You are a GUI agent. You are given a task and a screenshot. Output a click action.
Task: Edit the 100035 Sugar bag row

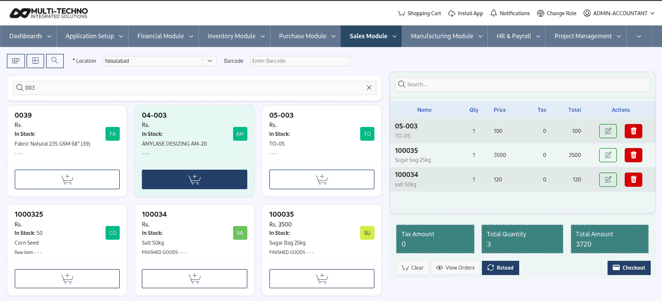coord(608,155)
